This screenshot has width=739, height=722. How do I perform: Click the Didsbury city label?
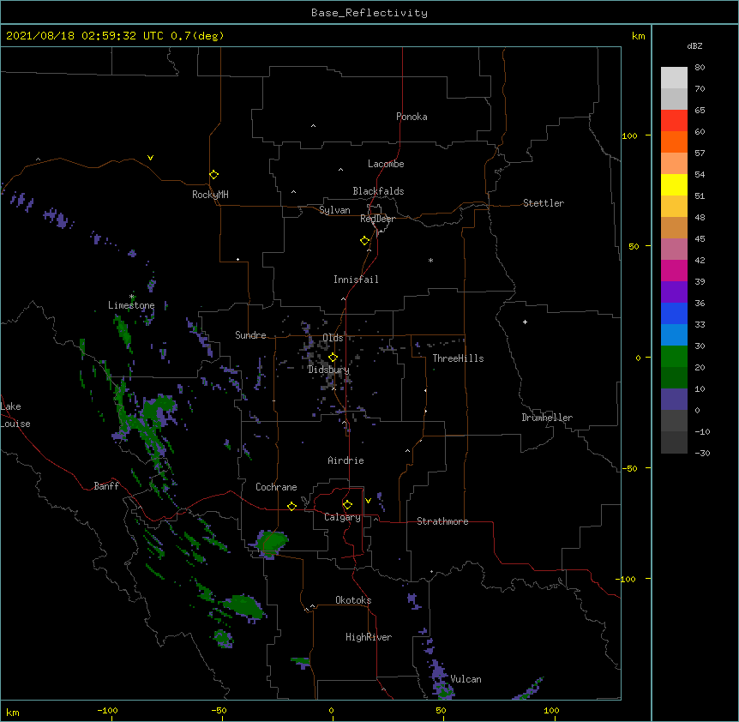coord(328,370)
